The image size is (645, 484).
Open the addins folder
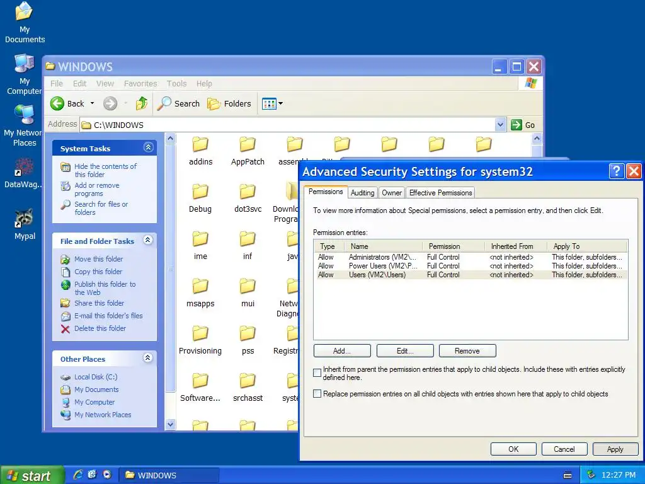200,151
